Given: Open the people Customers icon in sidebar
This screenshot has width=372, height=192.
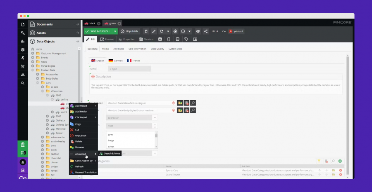Looking at the screenshot, I should click(23, 75).
